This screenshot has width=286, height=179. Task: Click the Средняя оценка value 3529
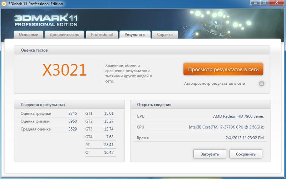tap(73, 129)
